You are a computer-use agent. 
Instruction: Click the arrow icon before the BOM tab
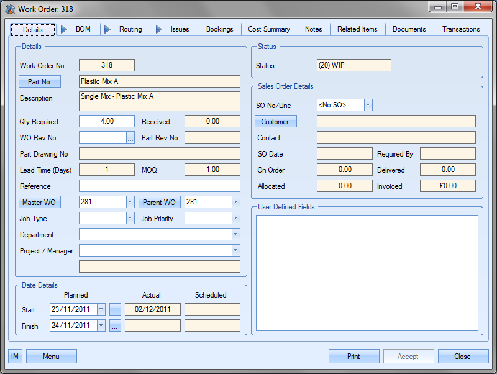click(64, 29)
